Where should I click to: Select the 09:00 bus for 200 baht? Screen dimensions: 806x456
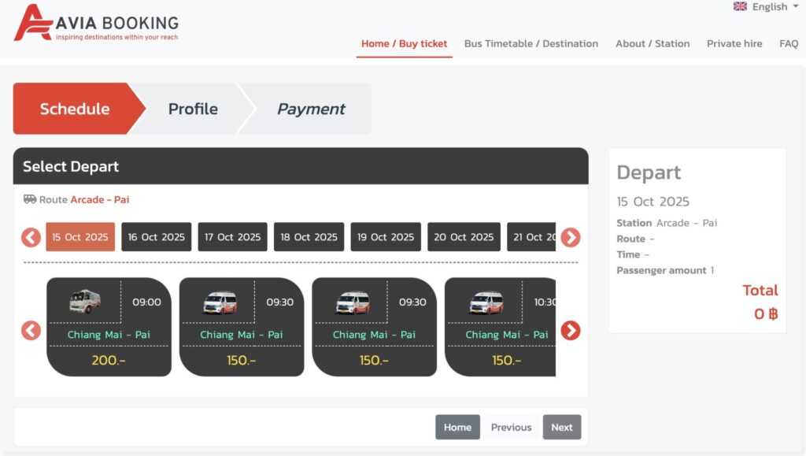coord(109,327)
